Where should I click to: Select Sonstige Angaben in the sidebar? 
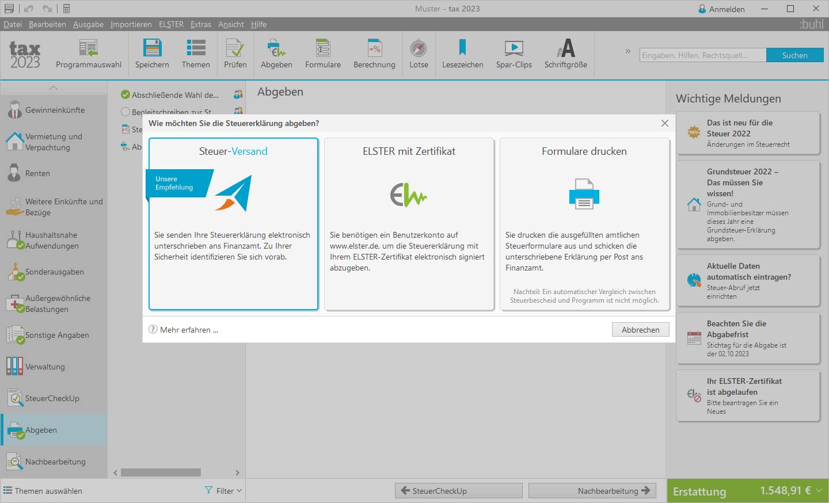(x=54, y=335)
